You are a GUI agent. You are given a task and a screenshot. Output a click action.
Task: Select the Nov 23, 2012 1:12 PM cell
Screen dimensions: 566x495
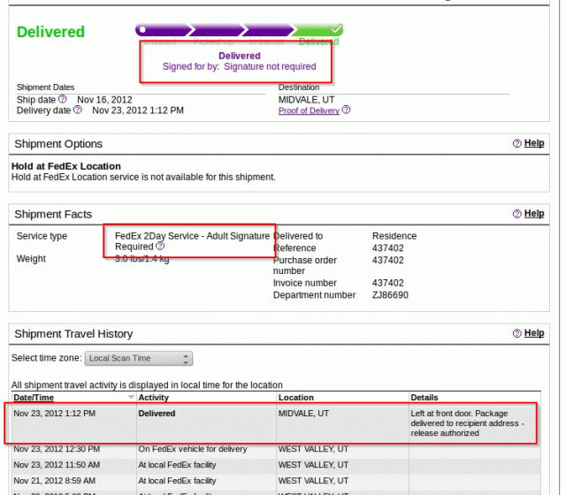(55, 413)
